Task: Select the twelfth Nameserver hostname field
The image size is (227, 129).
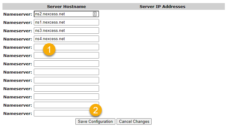Action: [62, 105]
